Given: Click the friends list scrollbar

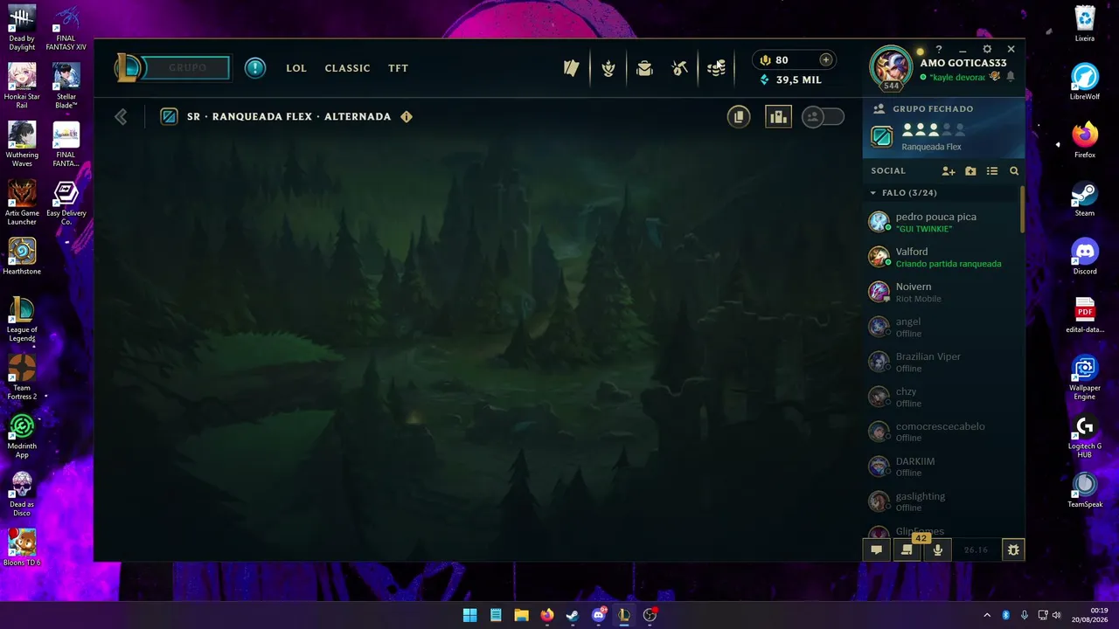Looking at the screenshot, I should (x=1022, y=210).
